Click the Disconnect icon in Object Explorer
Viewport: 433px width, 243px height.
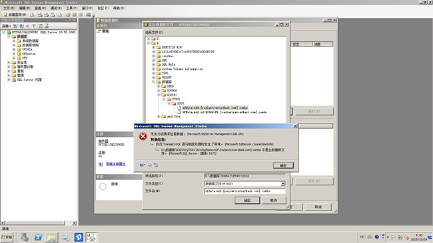21,26
